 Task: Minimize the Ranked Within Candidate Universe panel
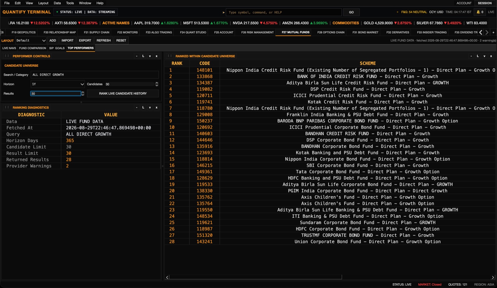(471, 56)
